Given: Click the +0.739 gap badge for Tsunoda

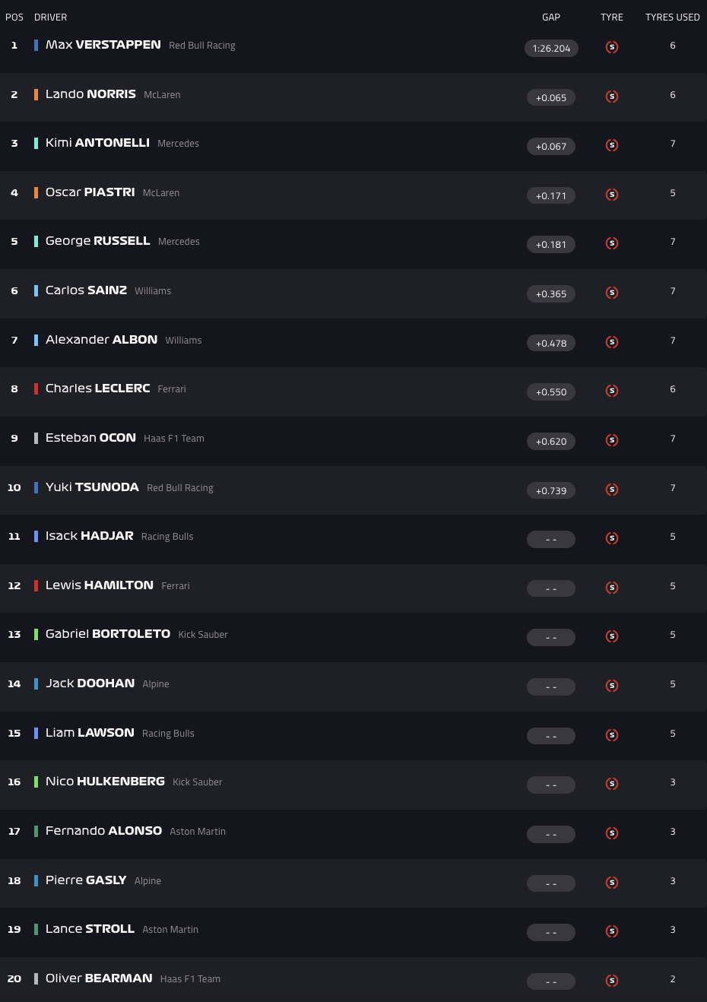Looking at the screenshot, I should tap(551, 490).
